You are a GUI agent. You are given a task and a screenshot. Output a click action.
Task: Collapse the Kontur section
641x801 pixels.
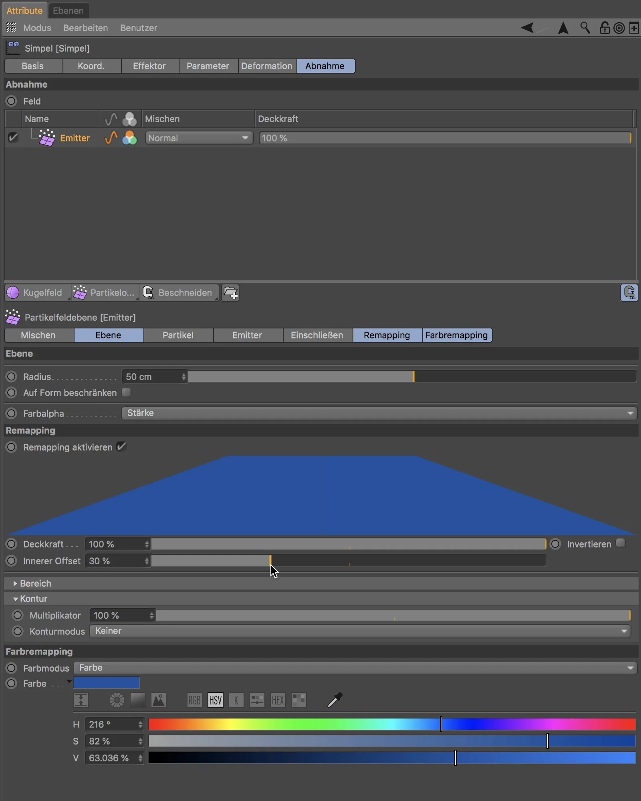(15, 599)
